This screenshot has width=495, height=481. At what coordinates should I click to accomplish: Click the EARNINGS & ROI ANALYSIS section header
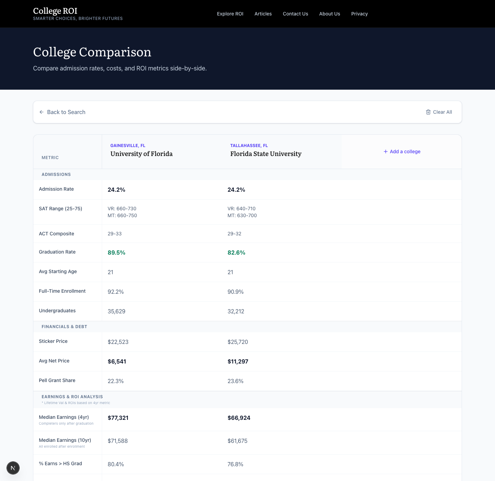click(x=72, y=397)
